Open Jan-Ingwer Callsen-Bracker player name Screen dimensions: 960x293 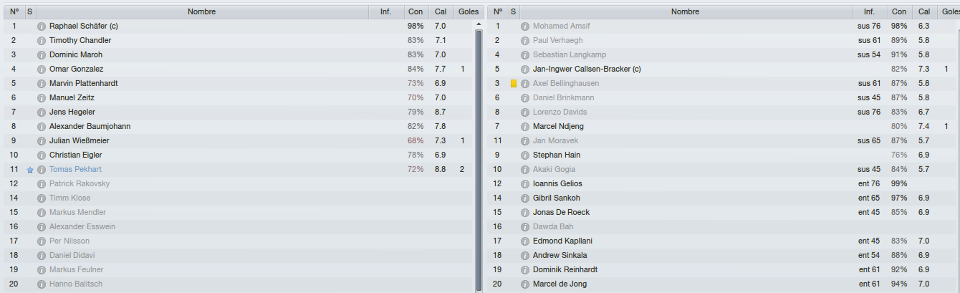587,69
